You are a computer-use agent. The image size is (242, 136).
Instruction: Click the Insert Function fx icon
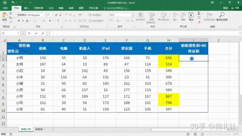click(43, 33)
